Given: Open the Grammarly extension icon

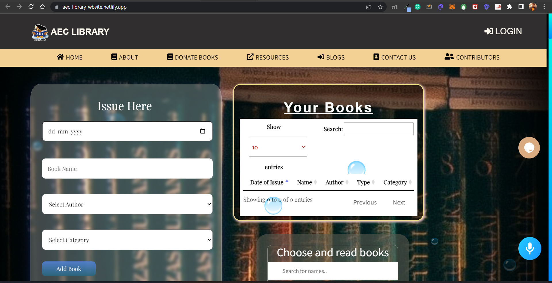Looking at the screenshot, I should point(417,7).
